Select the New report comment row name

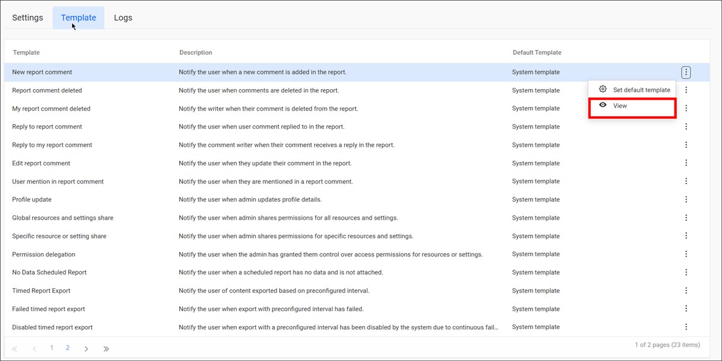tap(42, 72)
